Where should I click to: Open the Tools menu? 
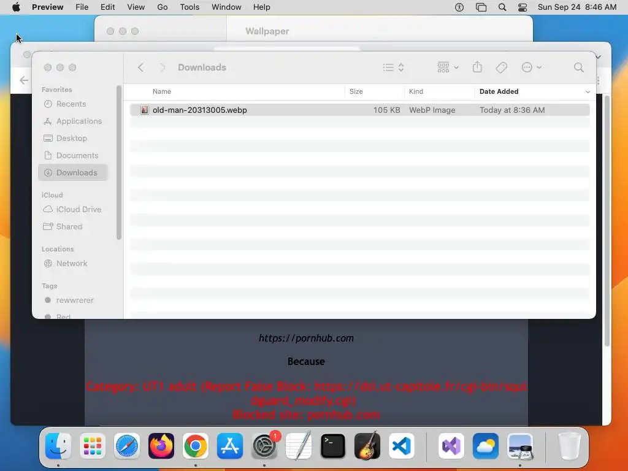pos(190,7)
